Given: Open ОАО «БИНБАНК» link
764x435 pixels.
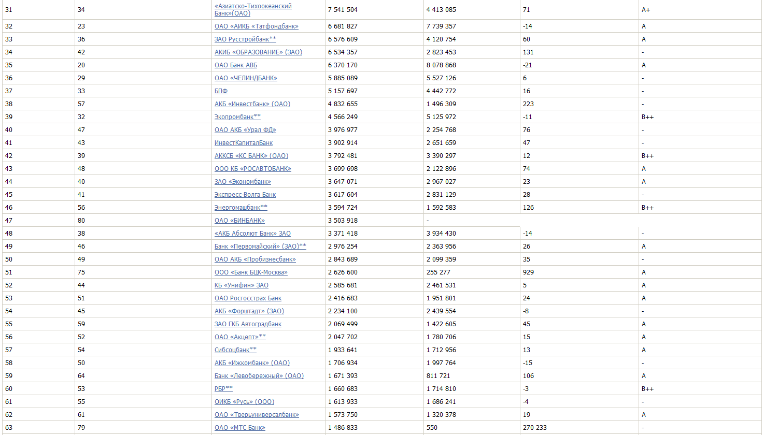Looking at the screenshot, I should click(239, 221).
